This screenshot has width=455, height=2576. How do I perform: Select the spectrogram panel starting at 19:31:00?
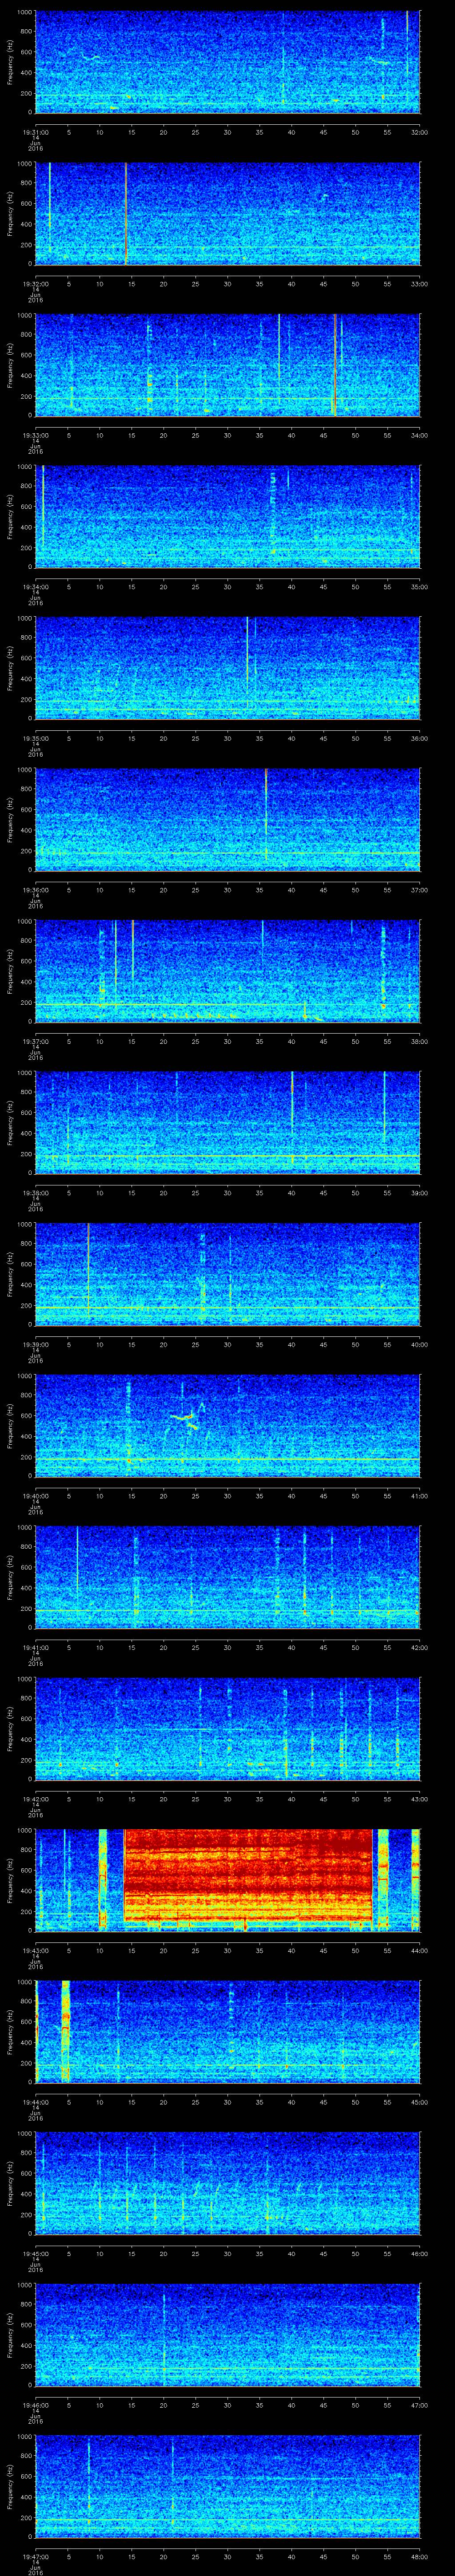(x=228, y=62)
